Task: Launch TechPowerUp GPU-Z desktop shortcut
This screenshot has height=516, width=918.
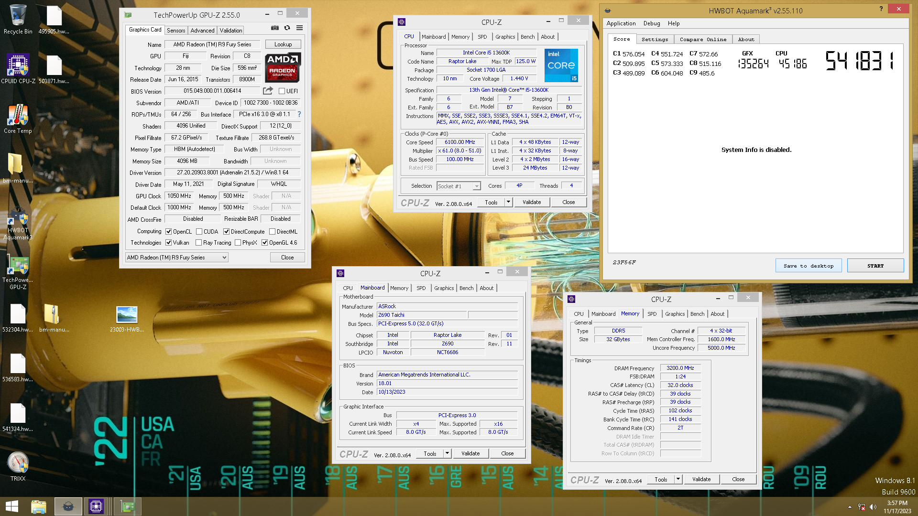Action: tap(18, 272)
